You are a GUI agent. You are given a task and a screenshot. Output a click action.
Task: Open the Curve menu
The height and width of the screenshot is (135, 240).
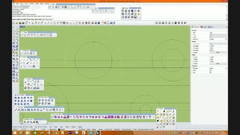(27, 4)
